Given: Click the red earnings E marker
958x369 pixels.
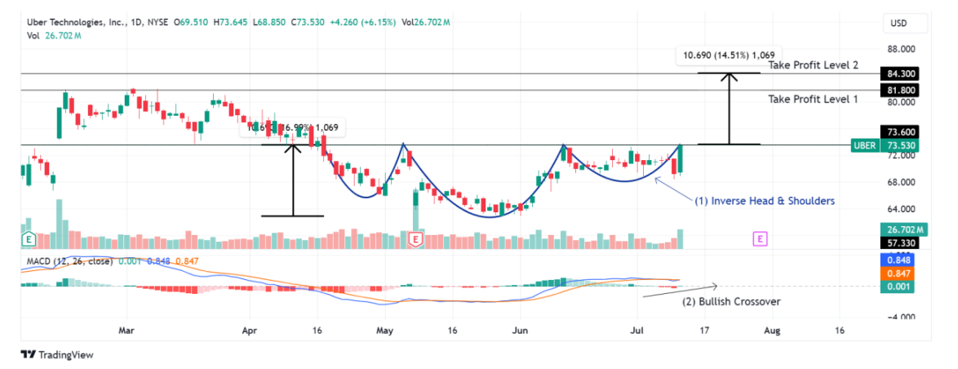Looking at the screenshot, I should 416,239.
